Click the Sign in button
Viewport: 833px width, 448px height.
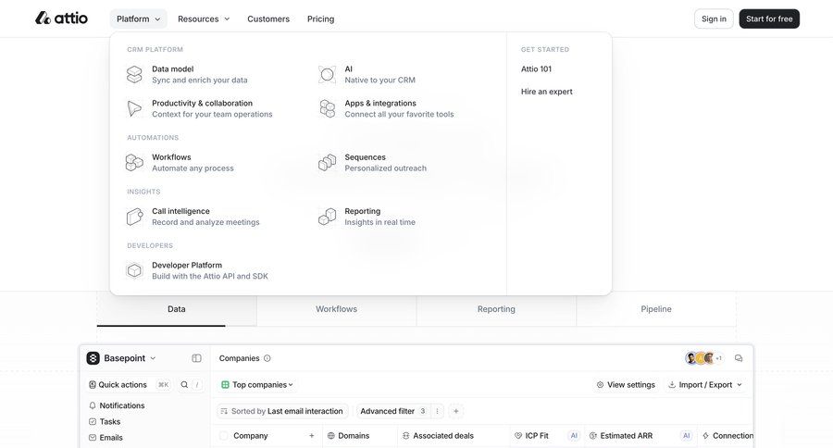click(714, 19)
